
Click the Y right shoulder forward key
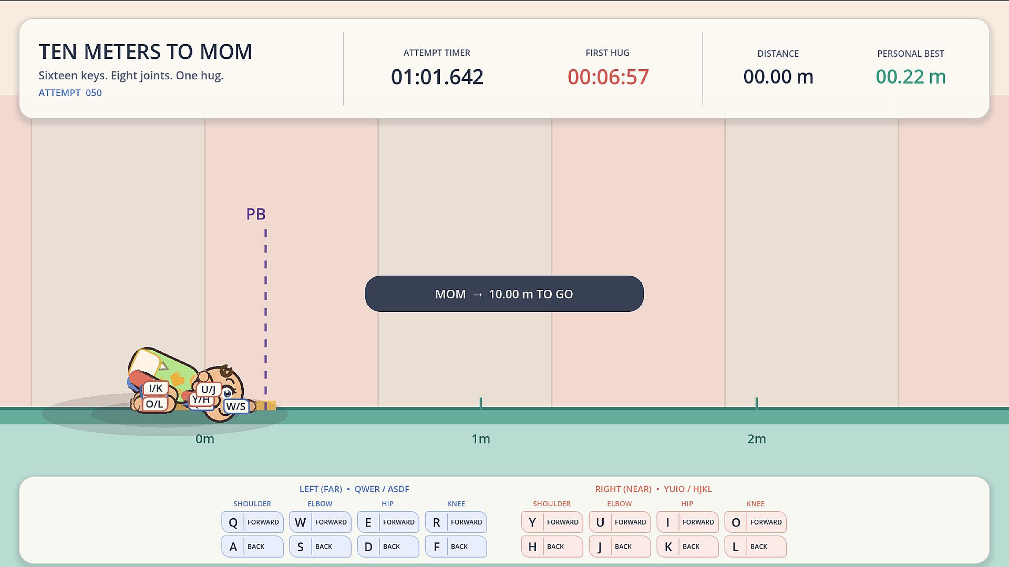pos(552,522)
